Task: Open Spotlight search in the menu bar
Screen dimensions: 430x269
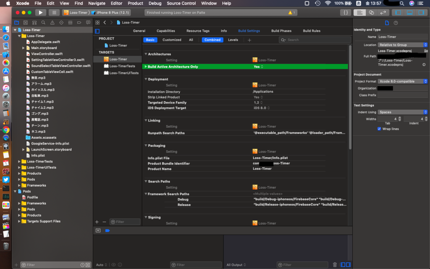Action: 402,3
